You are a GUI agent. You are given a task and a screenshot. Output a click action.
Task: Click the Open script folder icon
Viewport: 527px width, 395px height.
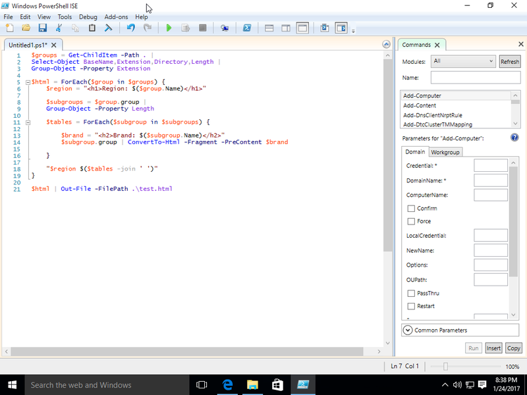(26, 28)
